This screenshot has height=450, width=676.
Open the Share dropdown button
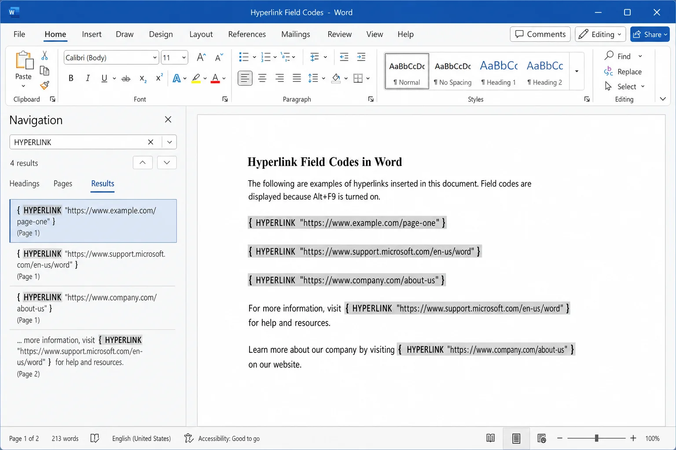[x=650, y=34]
